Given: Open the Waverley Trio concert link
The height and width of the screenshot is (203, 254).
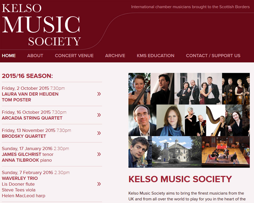Looking at the screenshot, I should point(20,178).
